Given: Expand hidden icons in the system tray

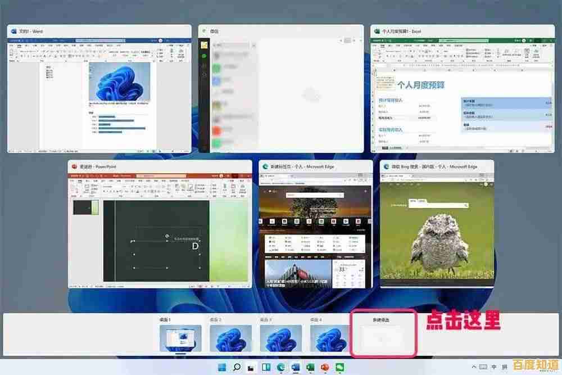Looking at the screenshot, I should pyautogui.click(x=474, y=367).
